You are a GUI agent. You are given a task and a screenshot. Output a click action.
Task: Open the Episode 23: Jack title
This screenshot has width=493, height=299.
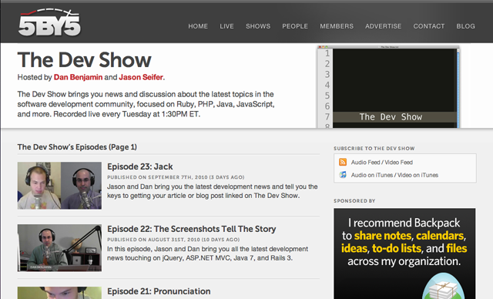pyautogui.click(x=140, y=166)
